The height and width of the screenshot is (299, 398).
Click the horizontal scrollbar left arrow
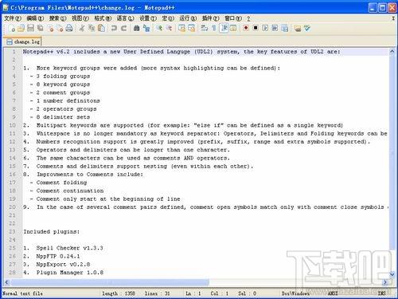pos(6,282)
